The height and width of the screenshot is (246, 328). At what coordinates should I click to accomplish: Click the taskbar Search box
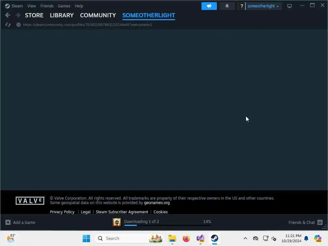[129, 238]
